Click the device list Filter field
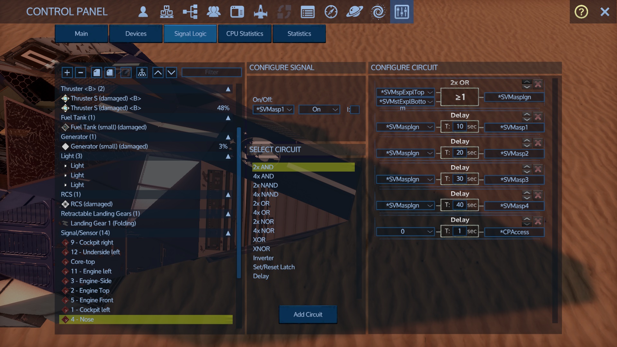Screen dimensions: 617x347 coord(211,72)
